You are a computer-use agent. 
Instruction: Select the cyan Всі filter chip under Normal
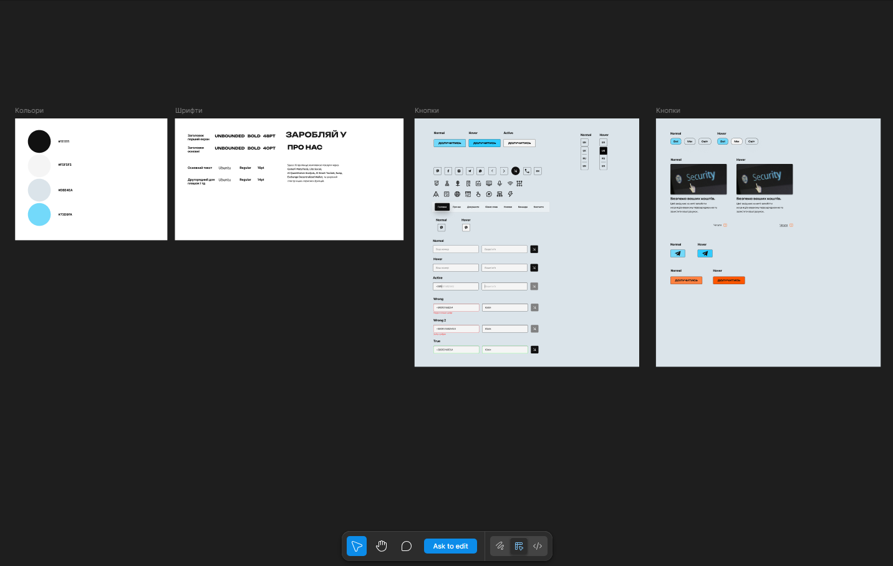pyautogui.click(x=675, y=141)
